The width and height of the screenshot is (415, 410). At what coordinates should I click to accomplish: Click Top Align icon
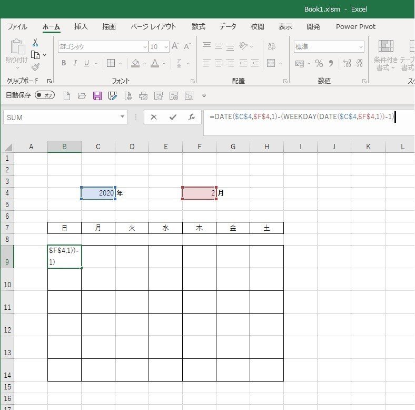pos(207,46)
